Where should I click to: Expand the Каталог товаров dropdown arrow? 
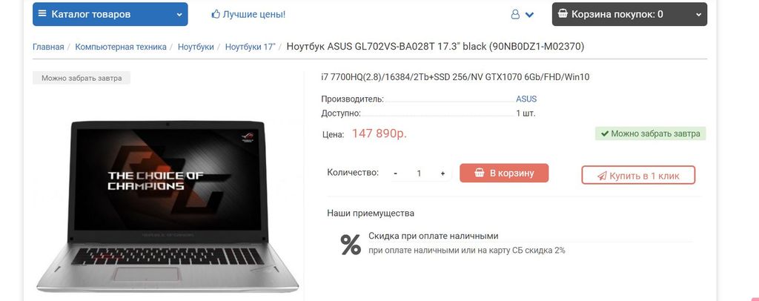[x=179, y=15]
